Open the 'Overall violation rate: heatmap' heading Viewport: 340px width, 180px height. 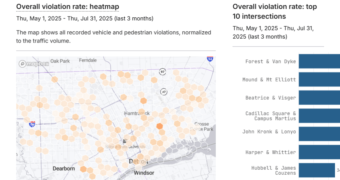[x=67, y=7]
